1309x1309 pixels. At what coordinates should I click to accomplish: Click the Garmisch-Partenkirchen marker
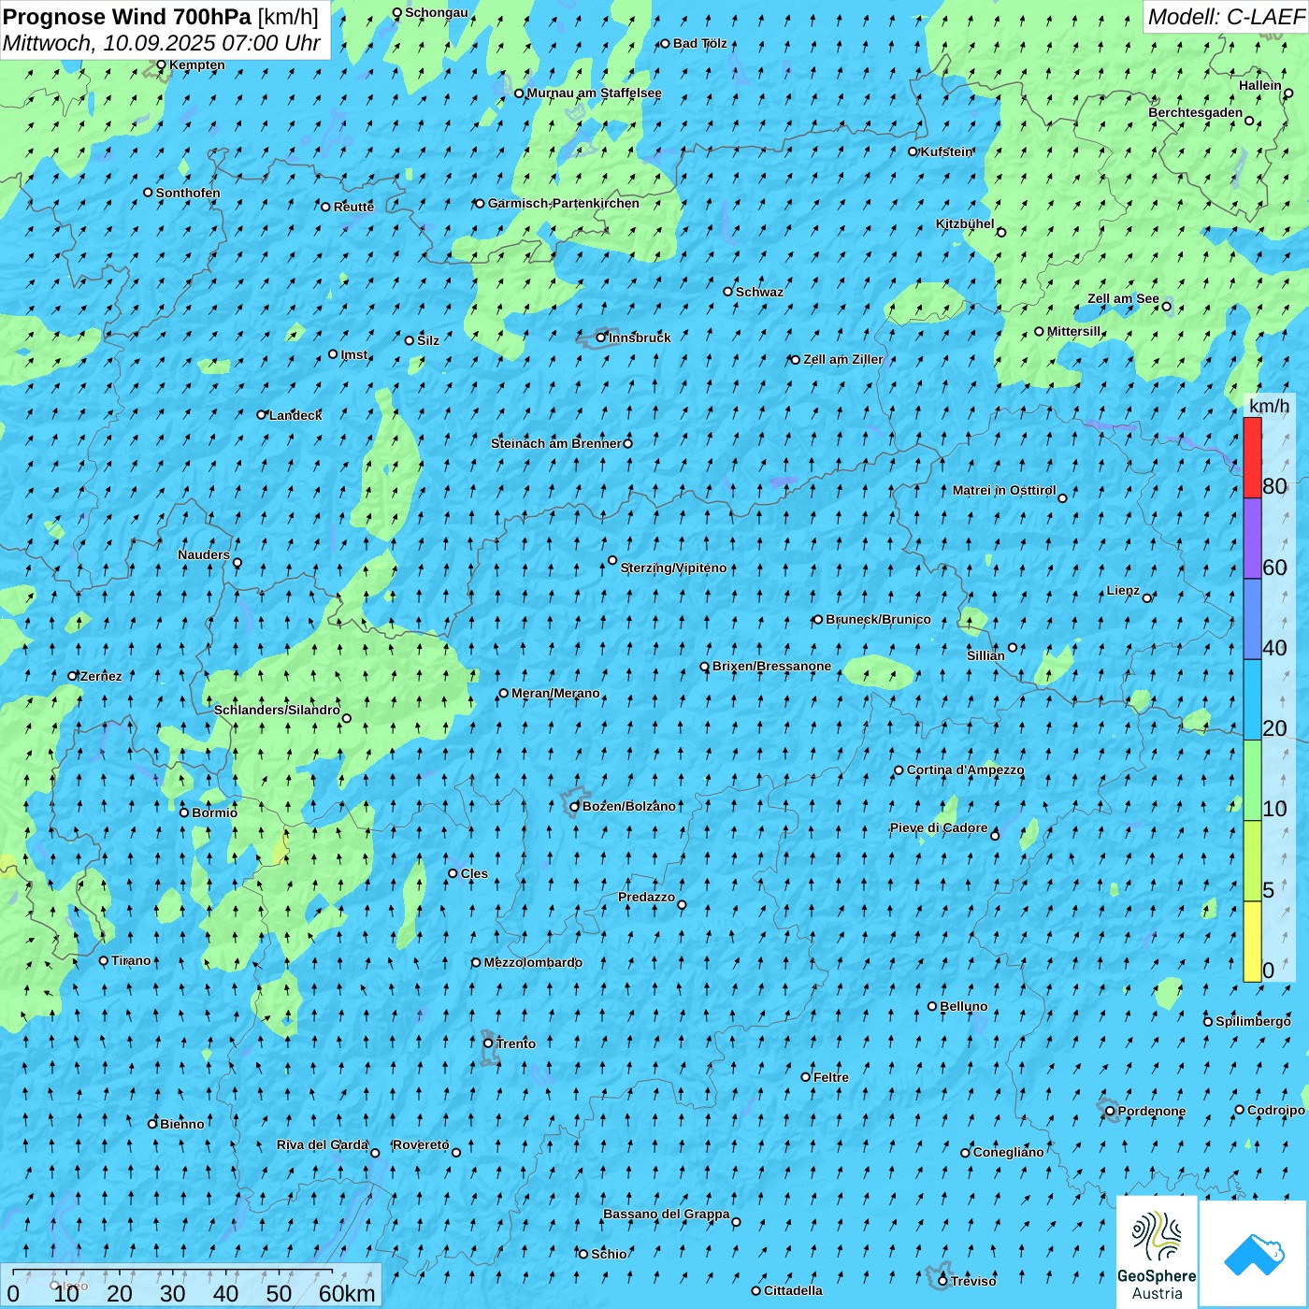click(480, 203)
